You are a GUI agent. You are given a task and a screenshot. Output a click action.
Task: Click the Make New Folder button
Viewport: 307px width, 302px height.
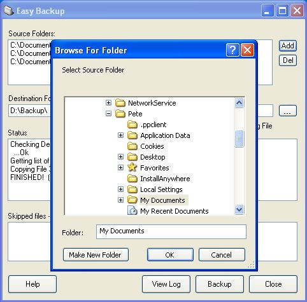pos(96,254)
